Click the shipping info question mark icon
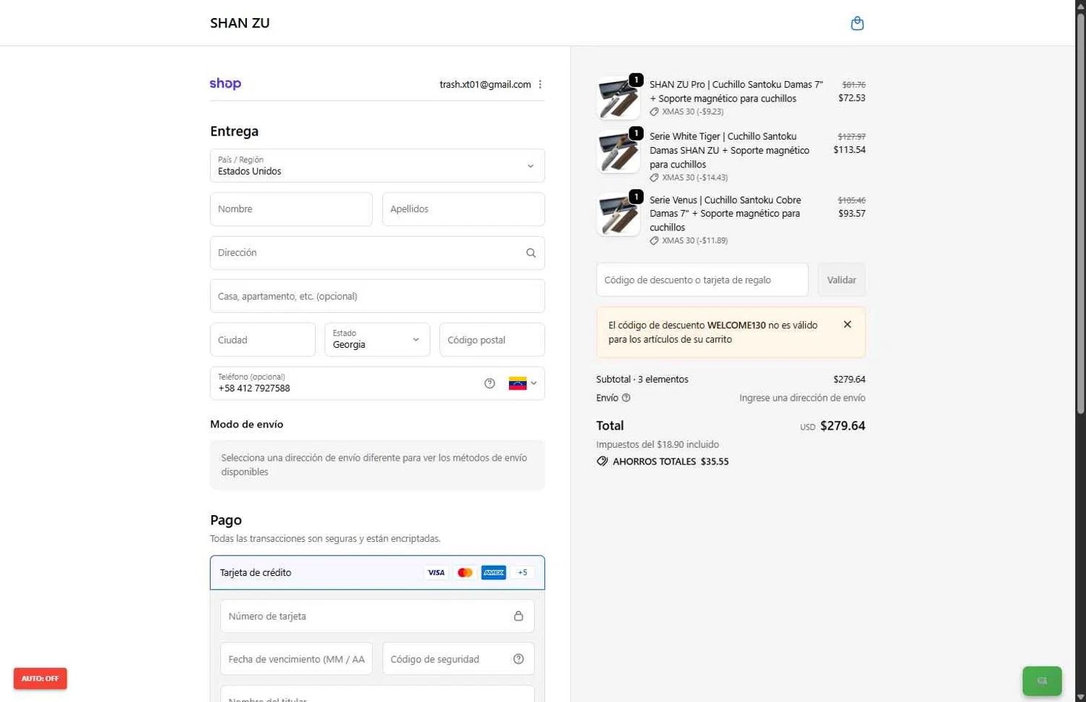Screen dimensions: 1086x702 click(626, 398)
